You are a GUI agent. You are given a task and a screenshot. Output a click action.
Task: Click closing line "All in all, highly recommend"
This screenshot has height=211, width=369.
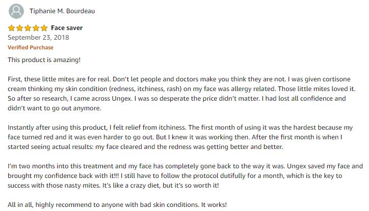point(117,205)
